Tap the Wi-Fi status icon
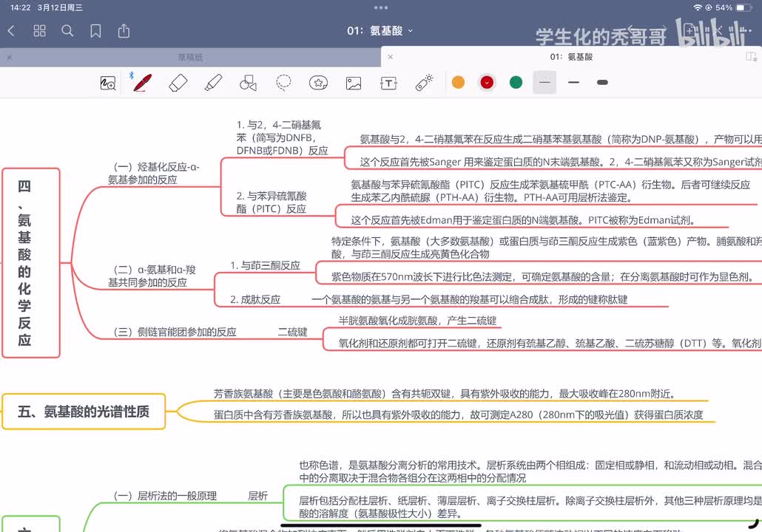Image resolution: width=762 pixels, height=532 pixels. coord(698,7)
